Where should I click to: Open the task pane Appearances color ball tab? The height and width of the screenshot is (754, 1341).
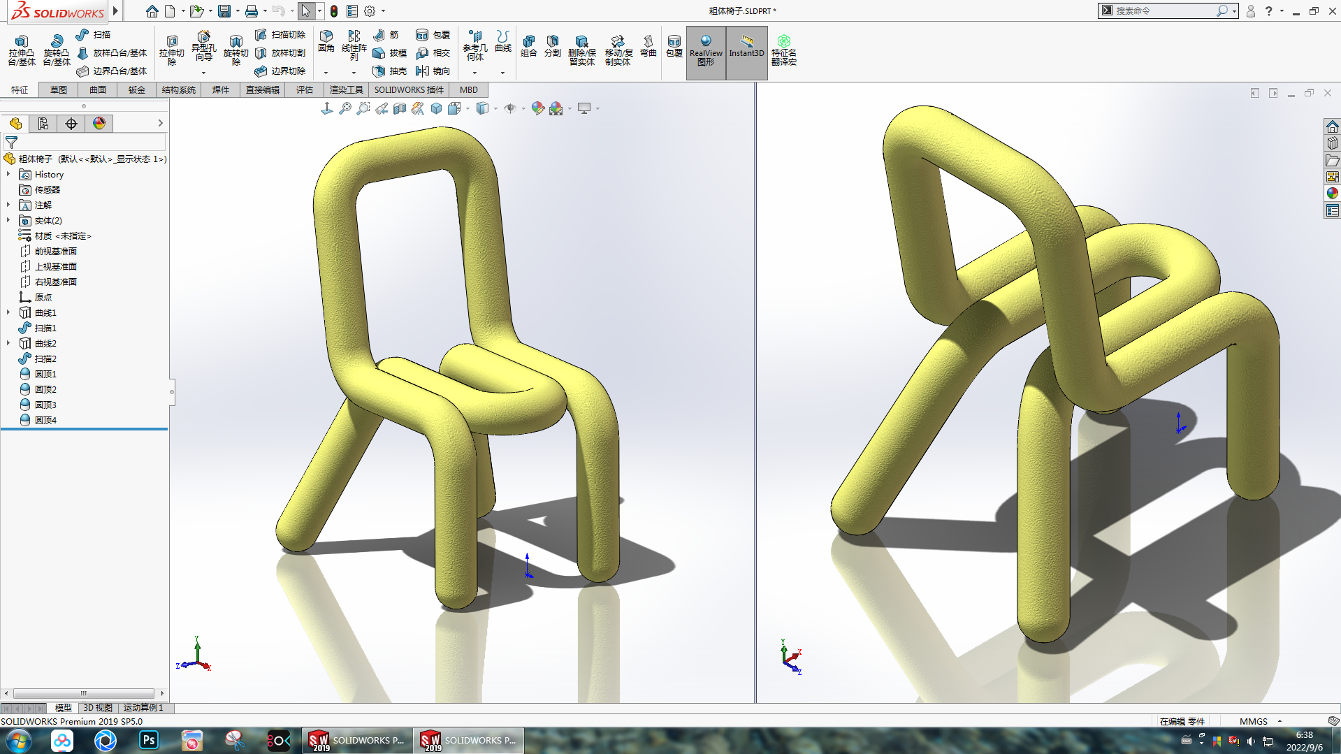click(1332, 194)
